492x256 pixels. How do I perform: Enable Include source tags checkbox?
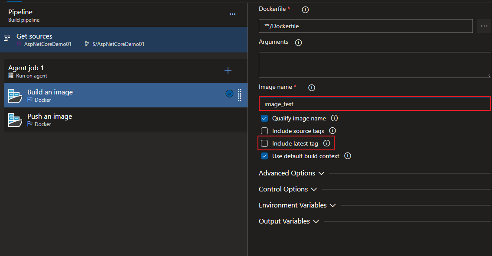264,131
